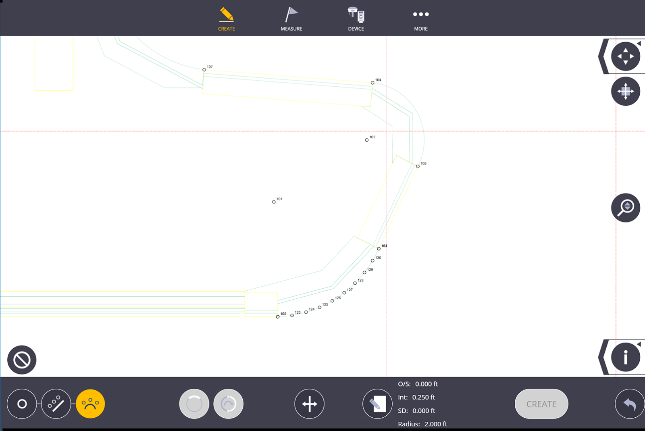Viewport: 645px width, 431px height.
Task: Click the pan crosshair tool
Action: (x=309, y=404)
